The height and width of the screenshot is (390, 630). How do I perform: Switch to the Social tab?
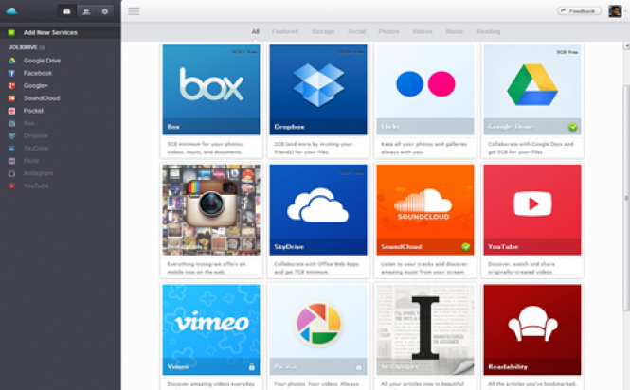357,31
